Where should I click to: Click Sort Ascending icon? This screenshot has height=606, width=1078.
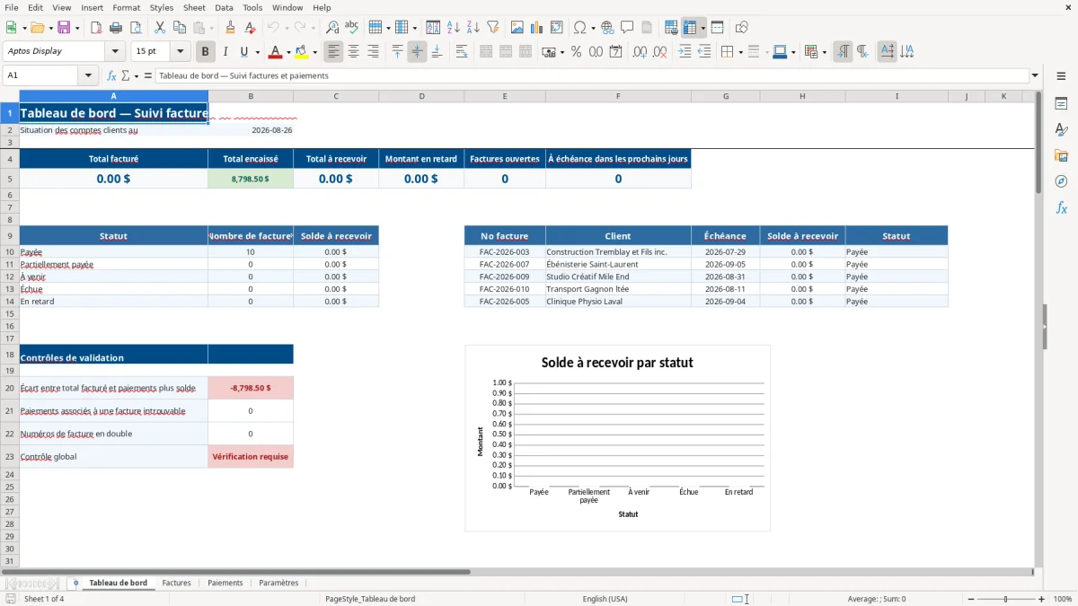pyautogui.click(x=454, y=28)
